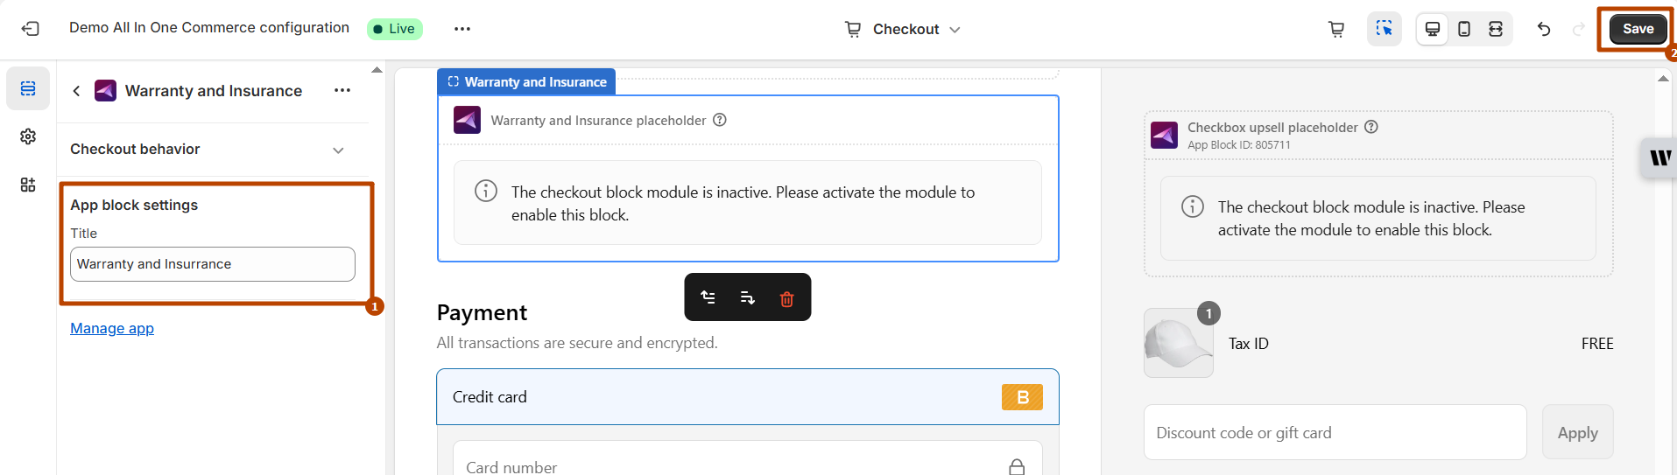
Task: Switch to mobile preview
Action: (x=1464, y=29)
